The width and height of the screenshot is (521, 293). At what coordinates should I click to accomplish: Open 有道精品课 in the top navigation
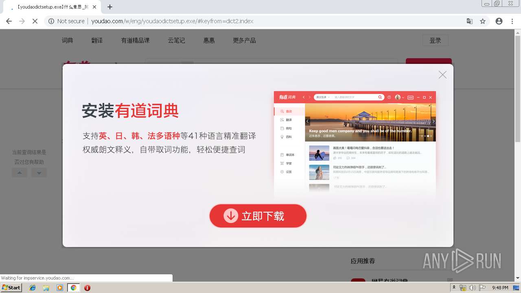click(135, 40)
